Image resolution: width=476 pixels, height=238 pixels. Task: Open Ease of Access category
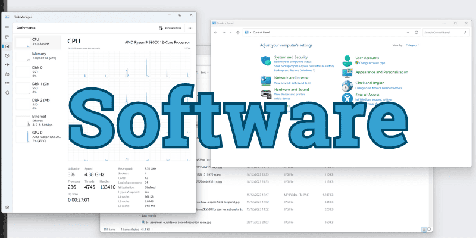point(367,95)
